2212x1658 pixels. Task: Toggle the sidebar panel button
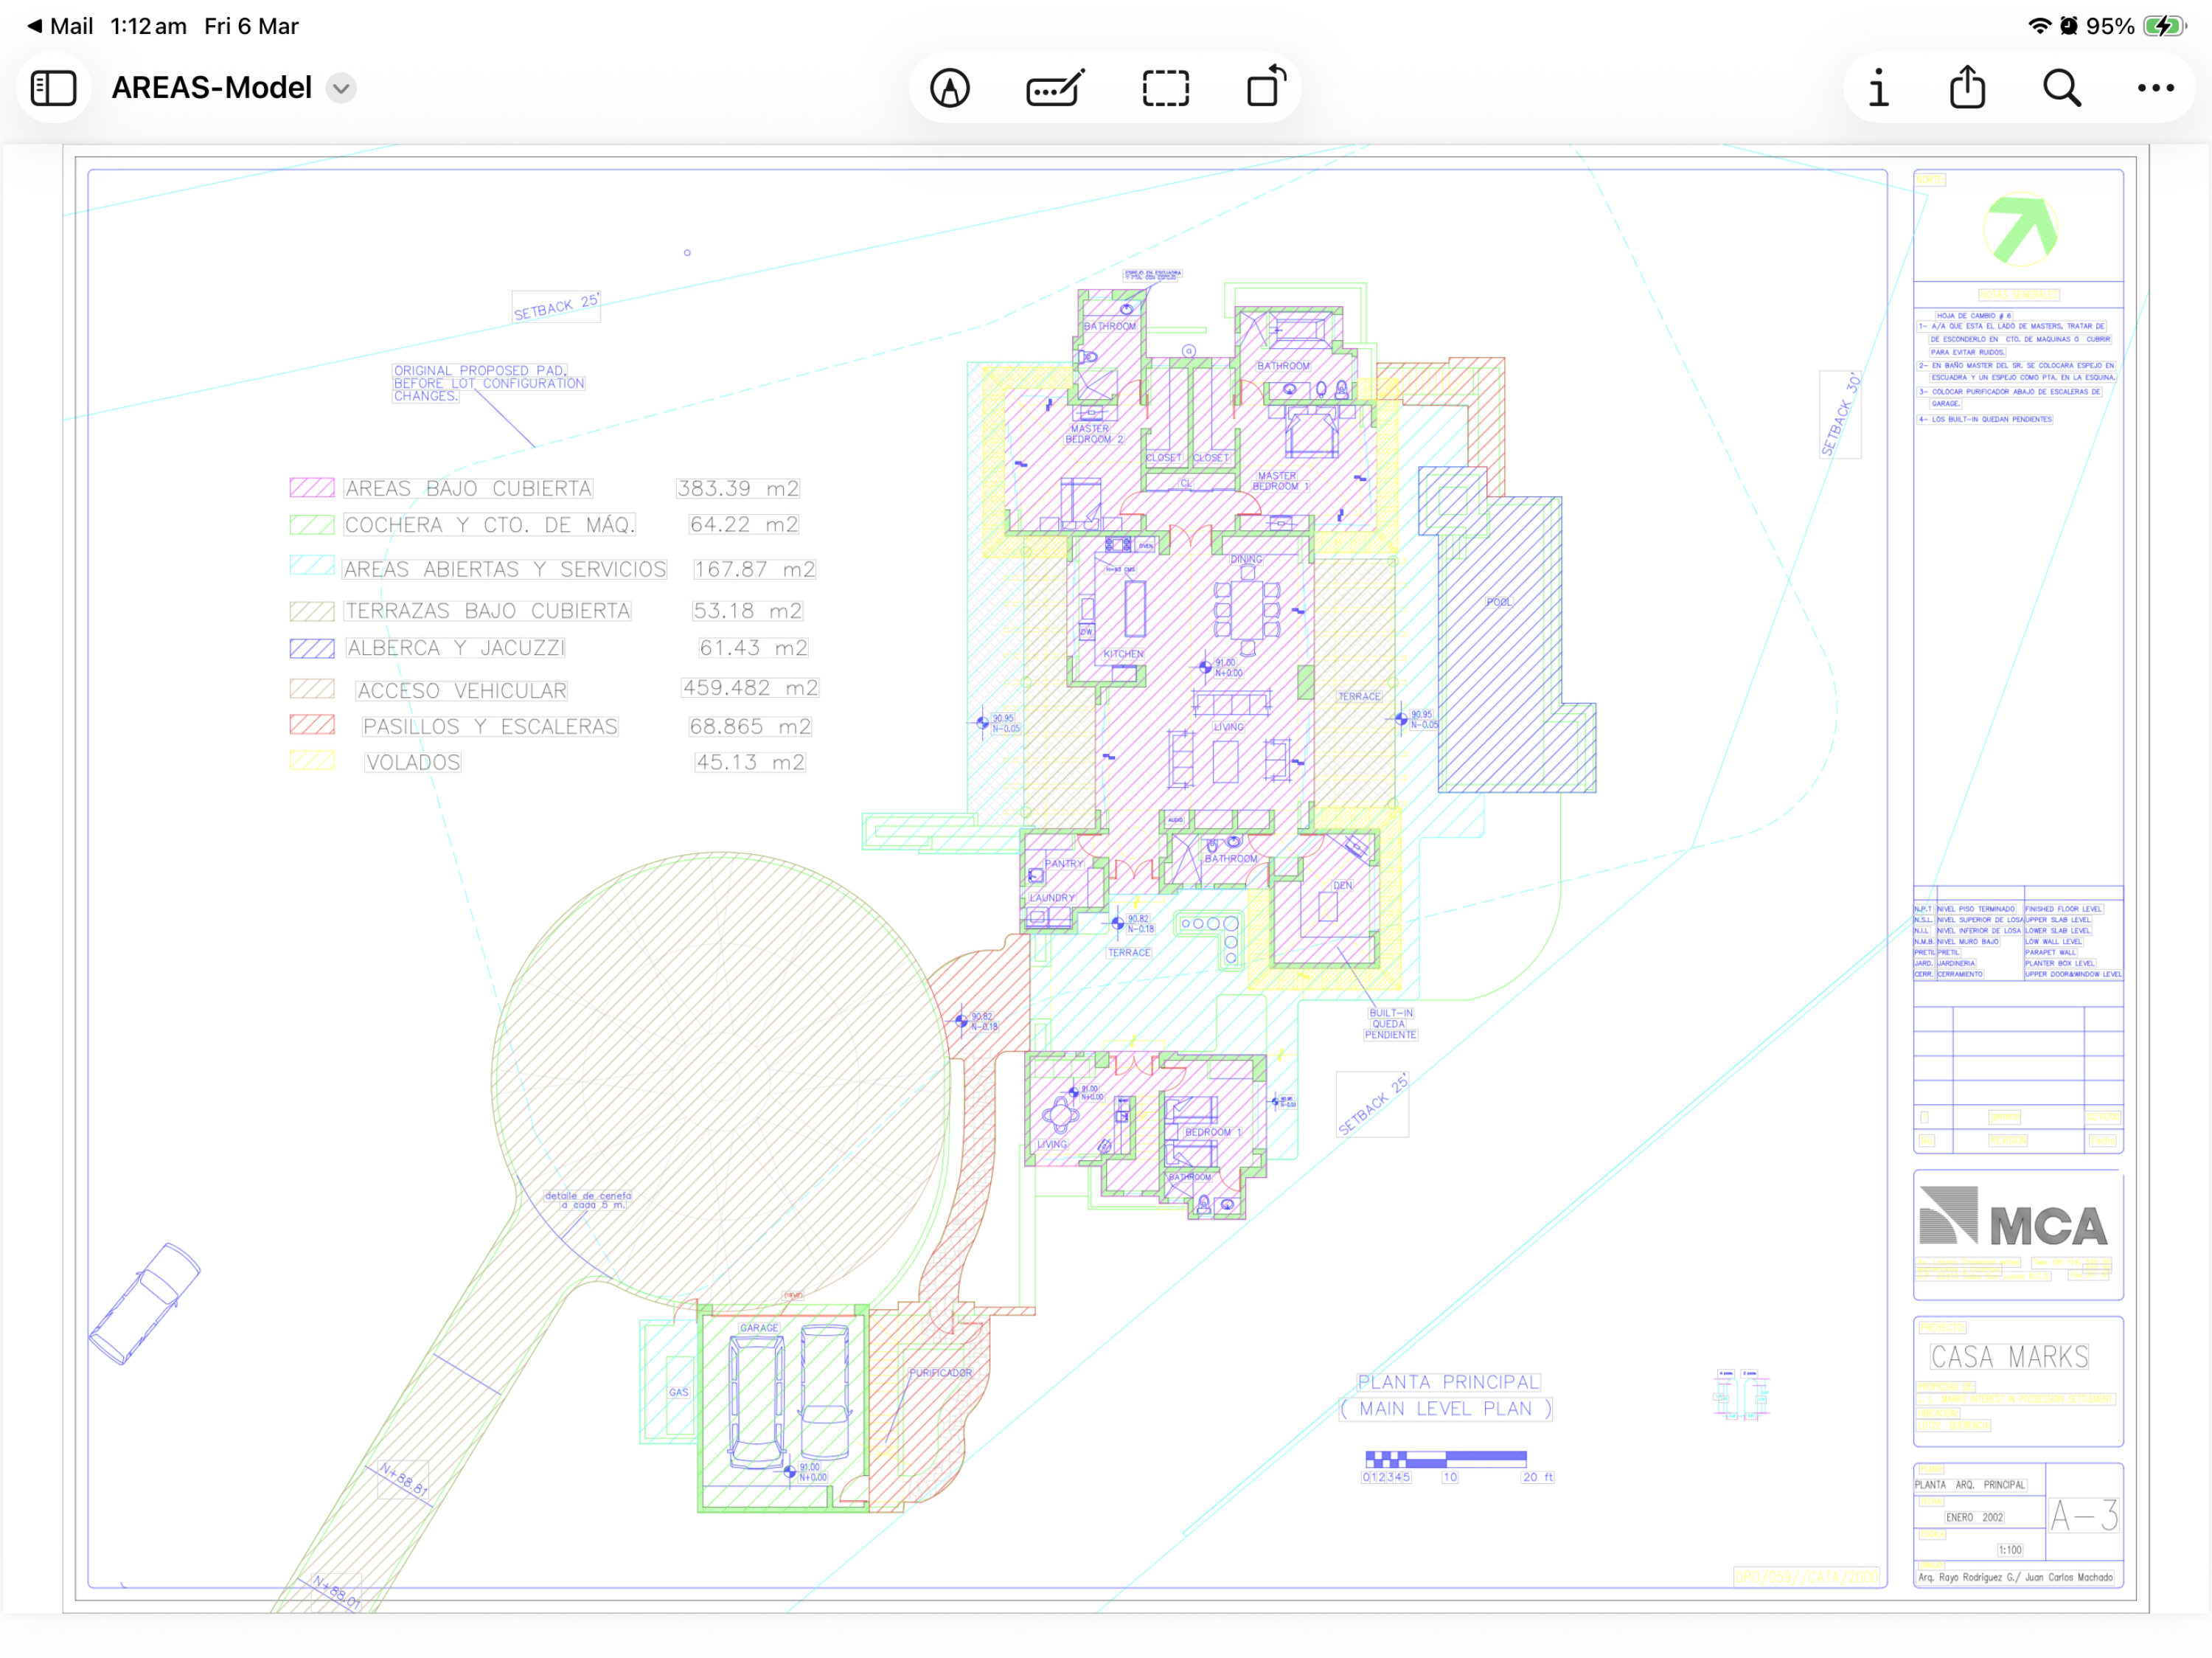(54, 88)
